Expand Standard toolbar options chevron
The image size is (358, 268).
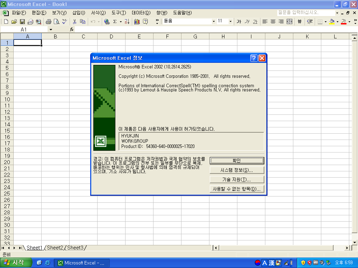coord(157,22)
